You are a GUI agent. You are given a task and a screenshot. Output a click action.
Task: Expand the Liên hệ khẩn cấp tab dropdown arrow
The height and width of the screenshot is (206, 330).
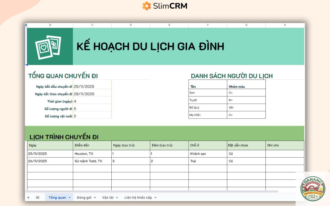[155, 197]
